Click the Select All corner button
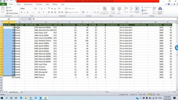Screen dimensions: 178x100 1,22
